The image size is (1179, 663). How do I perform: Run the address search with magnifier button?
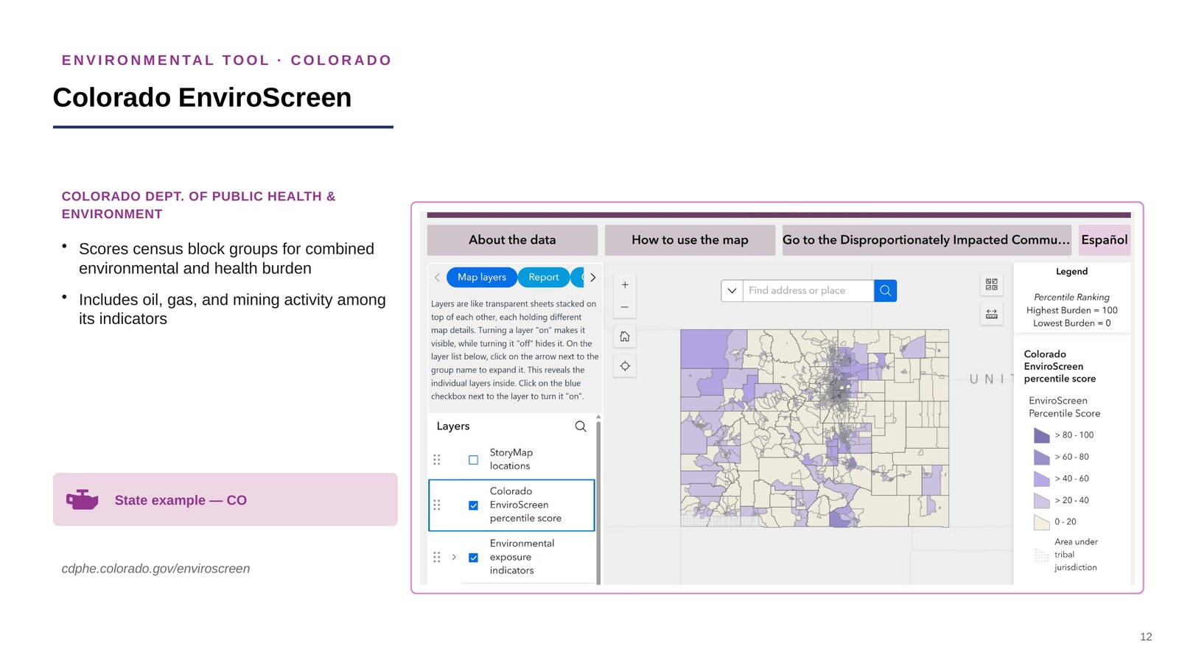pos(886,290)
